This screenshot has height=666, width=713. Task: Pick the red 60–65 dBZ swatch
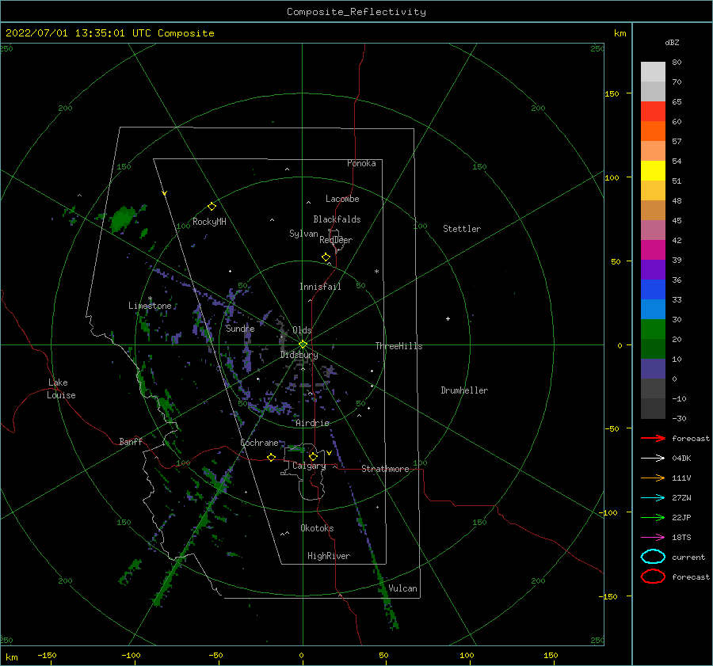tap(653, 112)
